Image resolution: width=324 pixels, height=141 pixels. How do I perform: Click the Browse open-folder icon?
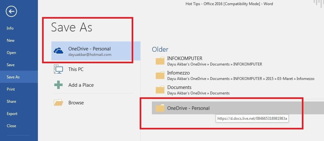point(59,102)
